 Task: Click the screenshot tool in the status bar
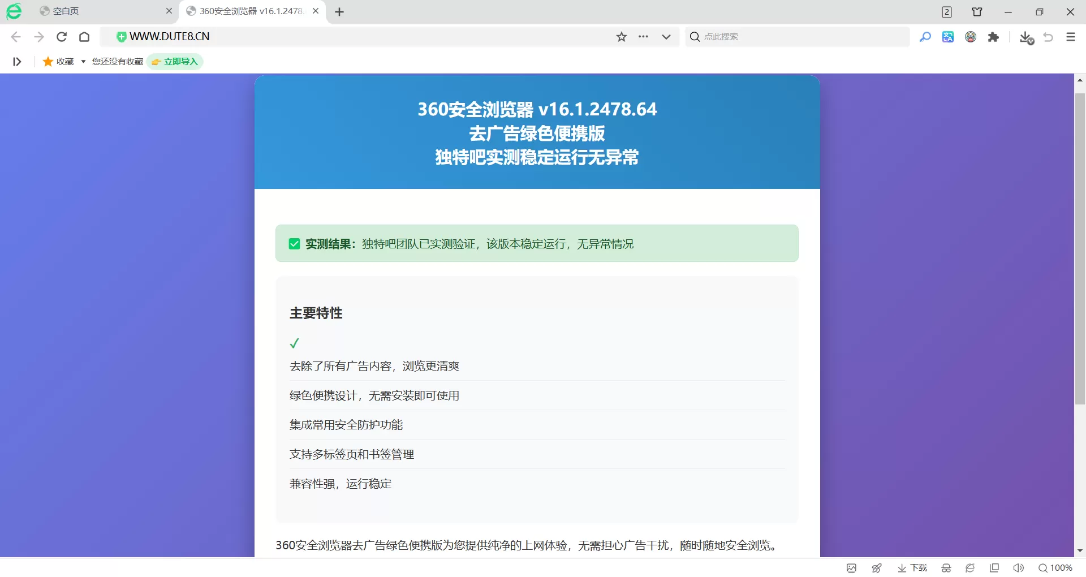(852, 567)
